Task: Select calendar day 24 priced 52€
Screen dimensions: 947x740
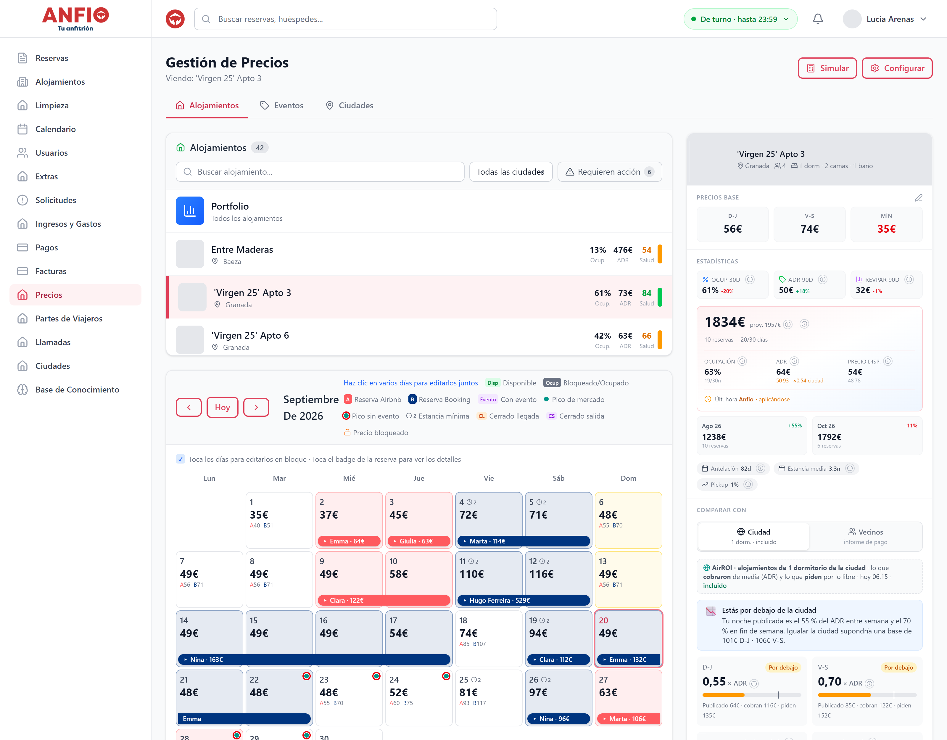Action: click(419, 698)
